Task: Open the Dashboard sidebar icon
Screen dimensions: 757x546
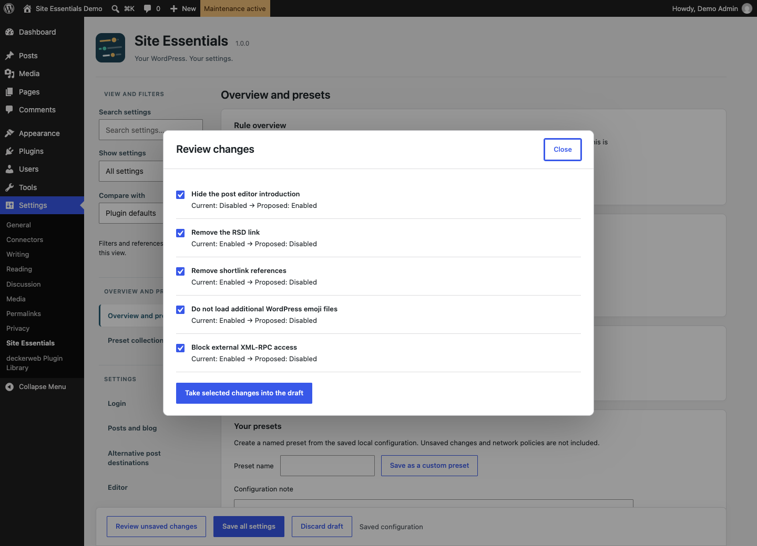Action: click(9, 32)
